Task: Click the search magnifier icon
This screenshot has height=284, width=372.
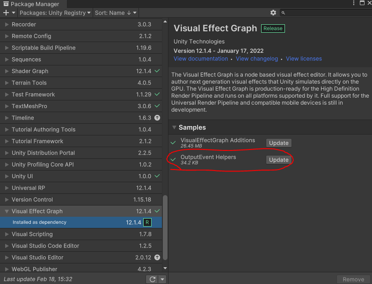Action: 283,13
